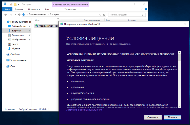Click the Up one level arrow
Screen dimensions: 190x125
tap(19, 15)
